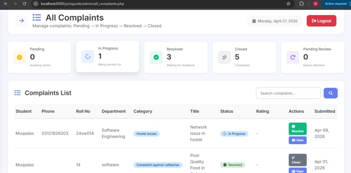
Task: Click the Student column header
Action: coord(24,111)
